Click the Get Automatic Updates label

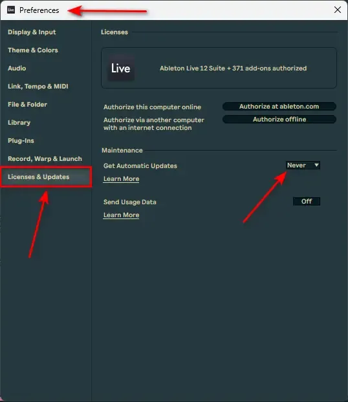pyautogui.click(x=140, y=166)
